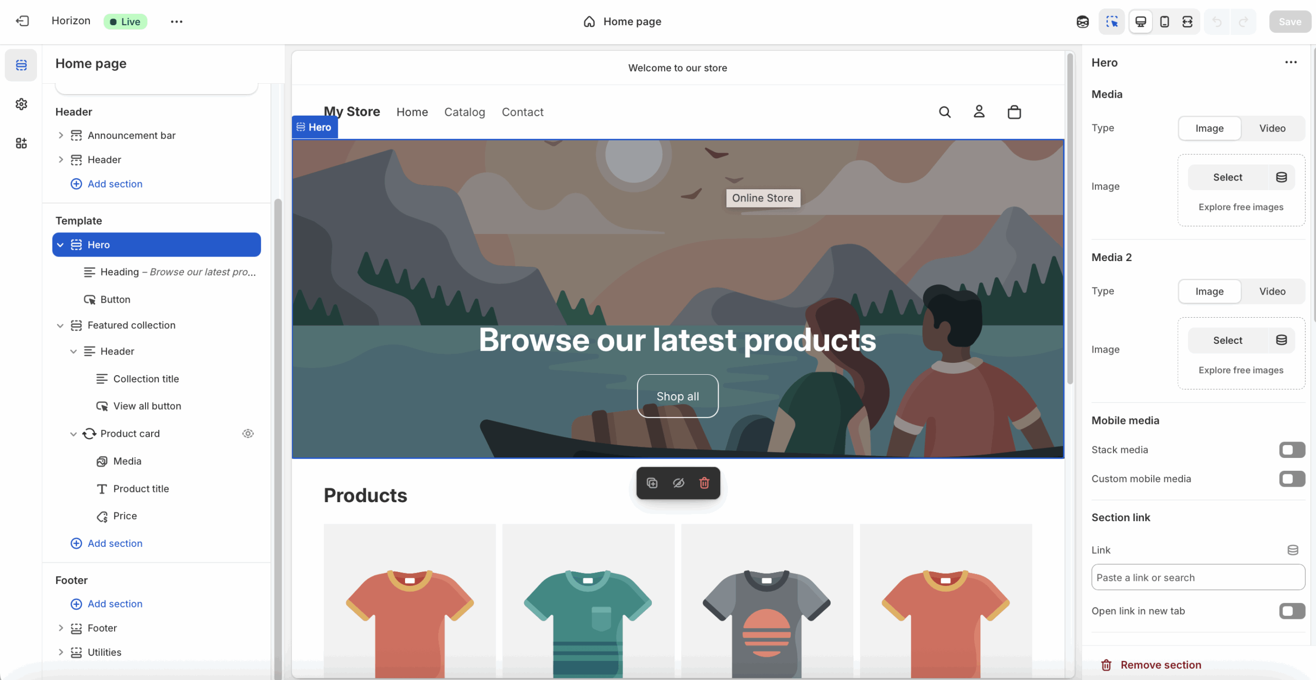
Task: Enable Custom mobile media toggle
Action: coord(1291,479)
